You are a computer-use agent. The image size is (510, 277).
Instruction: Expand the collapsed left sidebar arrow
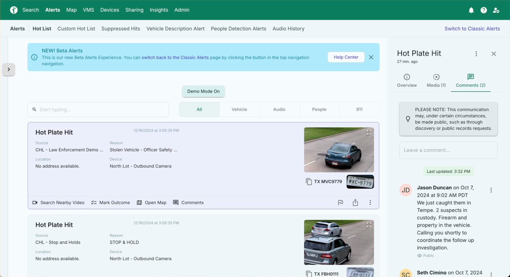pos(8,70)
